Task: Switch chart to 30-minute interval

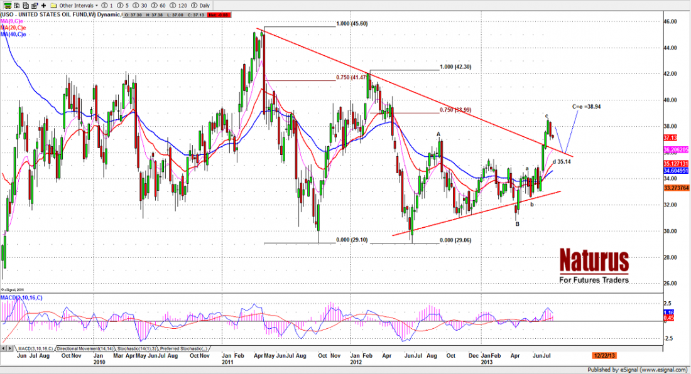Action: click(141, 5)
